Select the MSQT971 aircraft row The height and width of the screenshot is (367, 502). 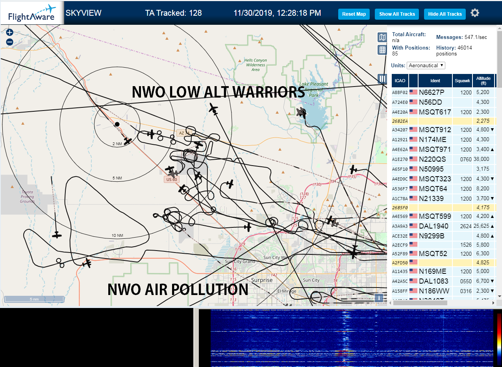[443, 149]
